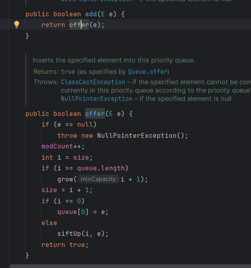
Task: Open the Queue.offer documentation link
Action: pyautogui.click(x=148, y=71)
